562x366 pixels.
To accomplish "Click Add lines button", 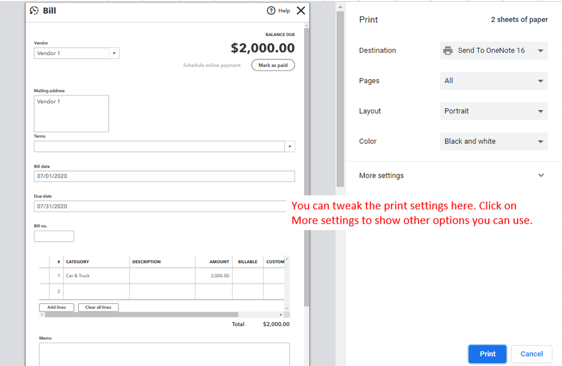I will click(57, 307).
